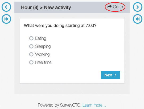Jump to the last question icon
The image size is (144, 109).
point(138,19)
